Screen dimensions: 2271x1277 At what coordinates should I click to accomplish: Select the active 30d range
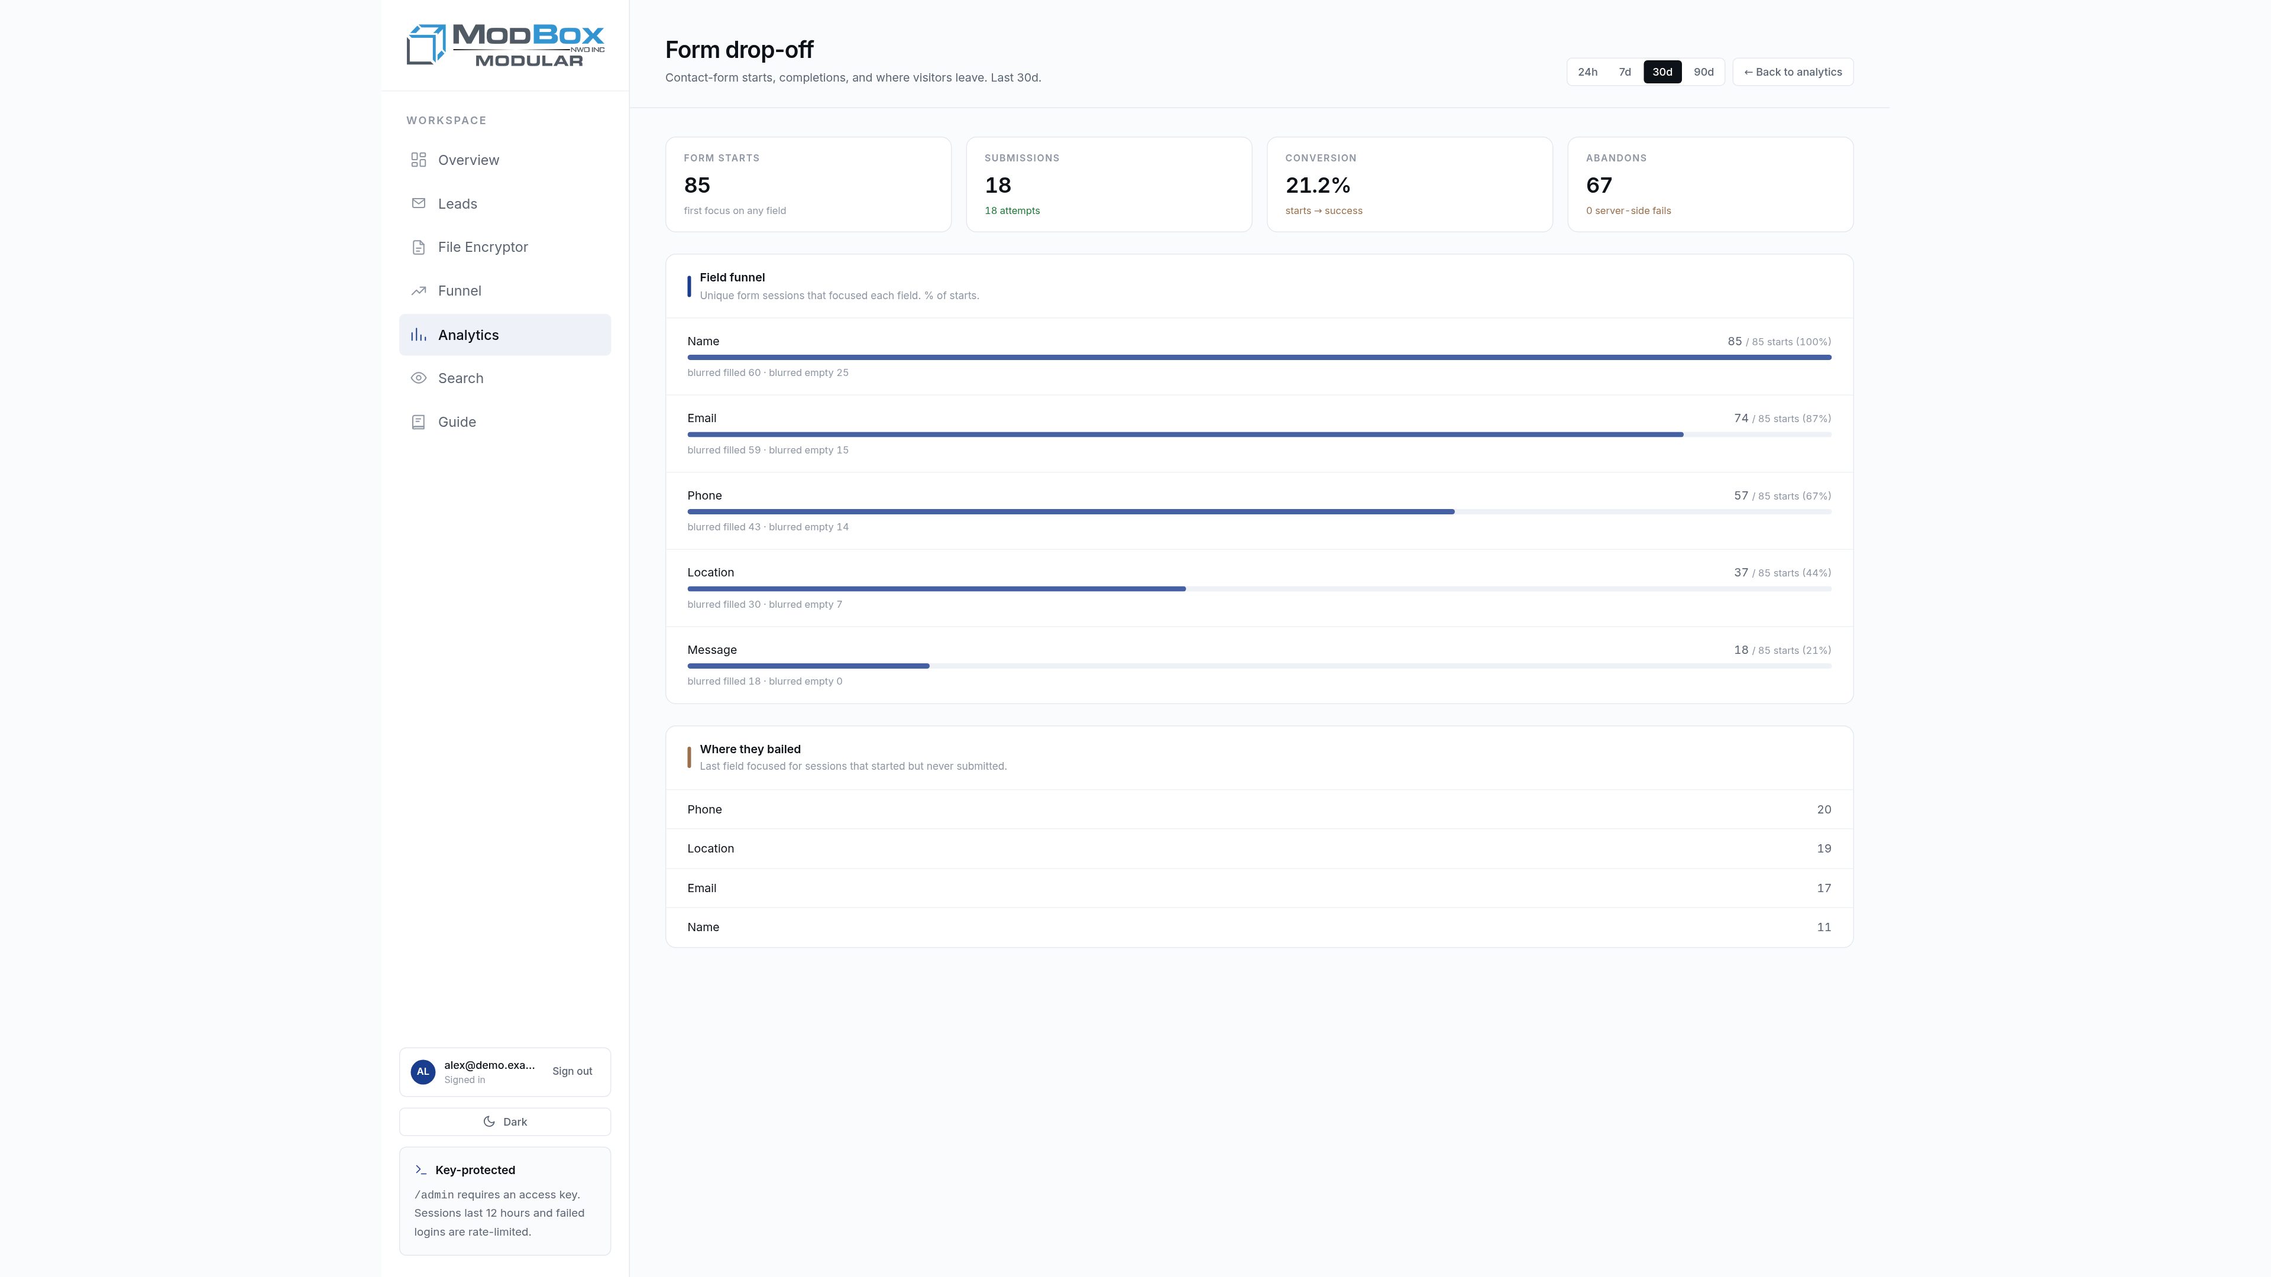1662,72
